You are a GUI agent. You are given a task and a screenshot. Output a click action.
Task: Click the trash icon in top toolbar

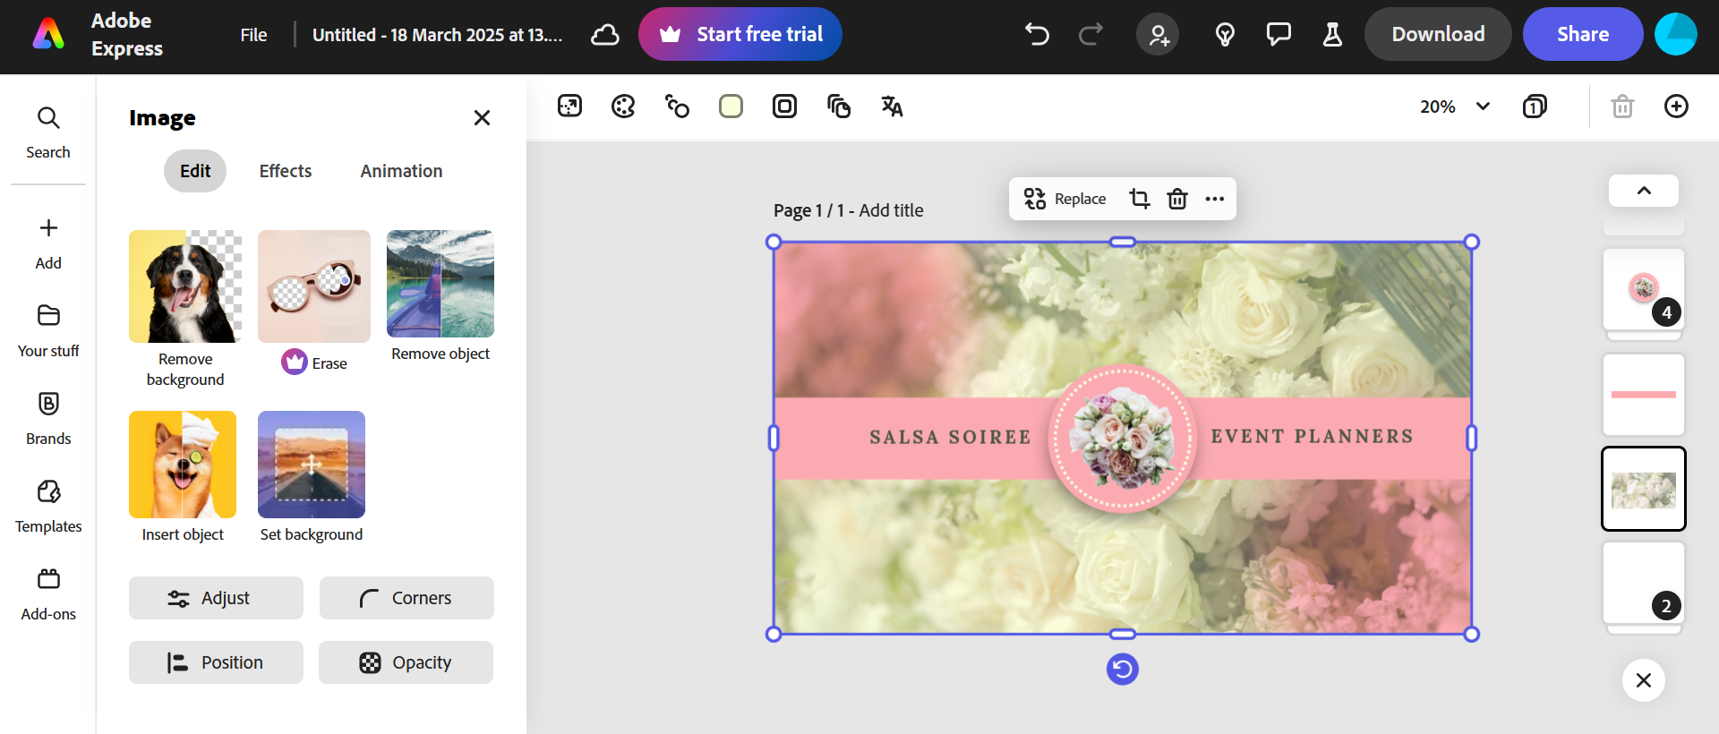point(1622,107)
